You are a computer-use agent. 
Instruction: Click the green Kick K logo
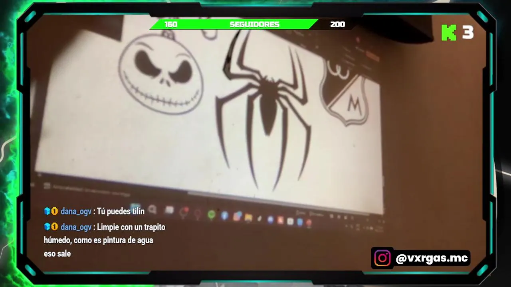[x=449, y=33]
